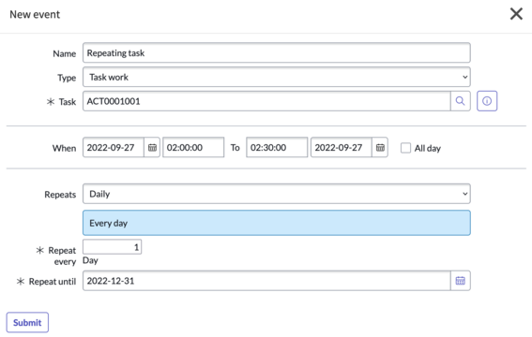Image resolution: width=532 pixels, height=337 pixels.
Task: Show Task record info icon
Action: point(487,101)
